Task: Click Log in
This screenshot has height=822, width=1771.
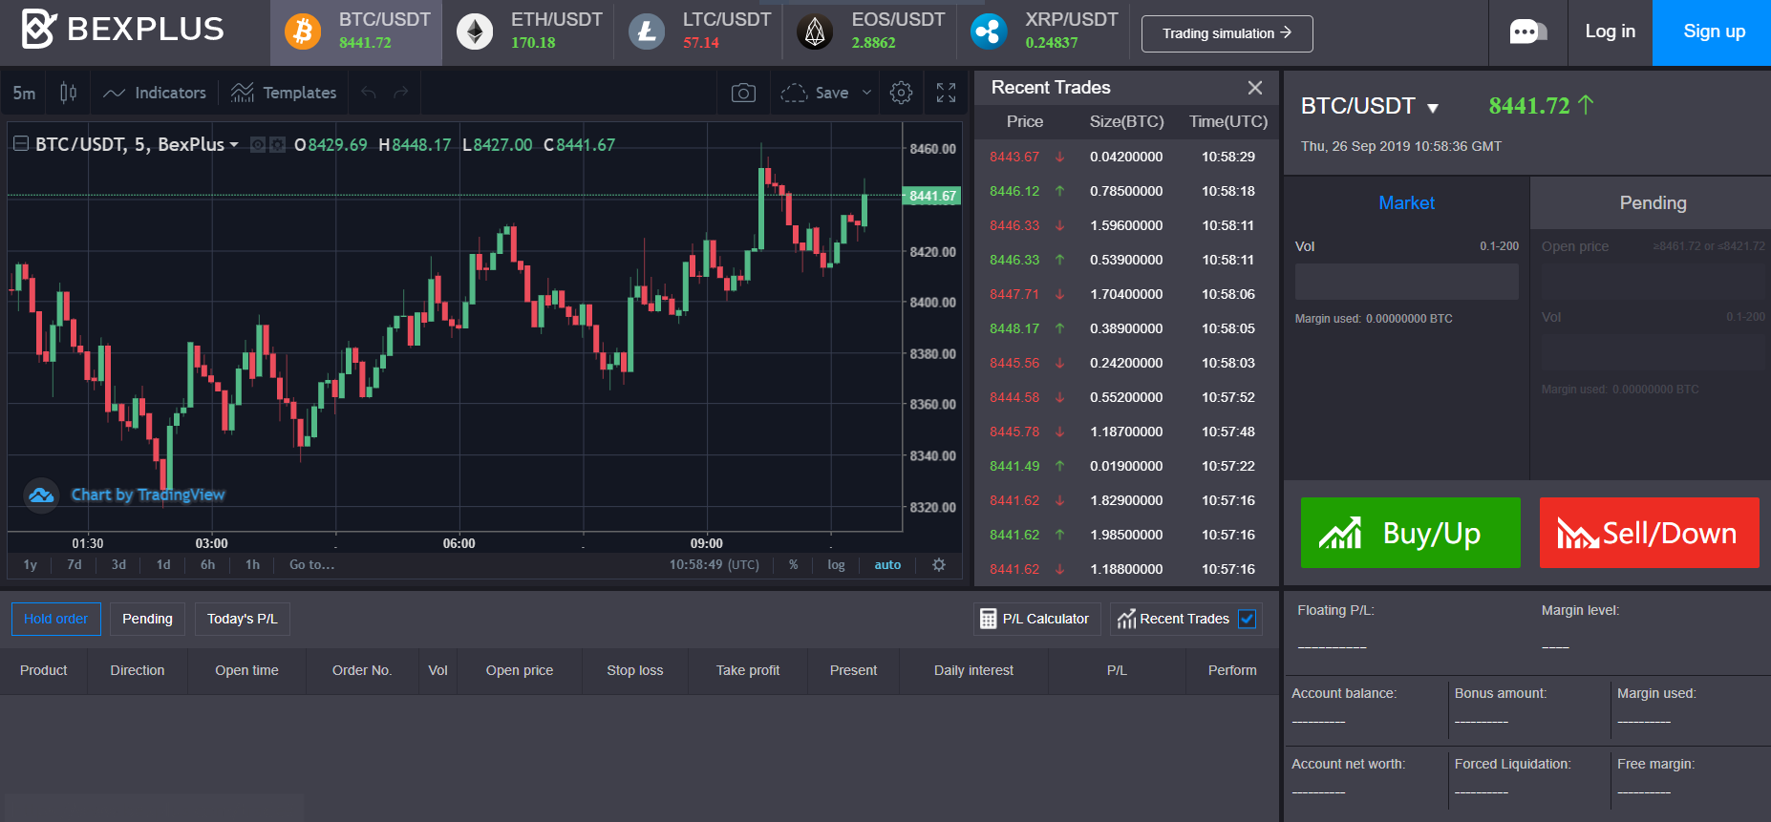Action: pyautogui.click(x=1610, y=32)
